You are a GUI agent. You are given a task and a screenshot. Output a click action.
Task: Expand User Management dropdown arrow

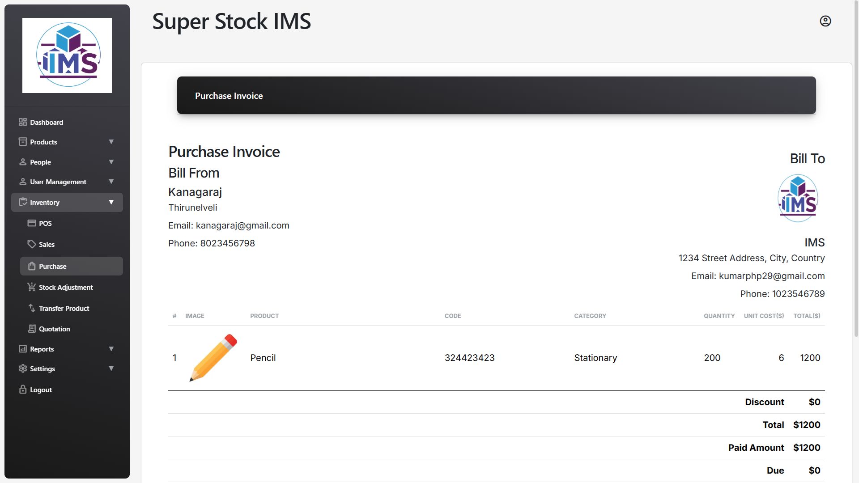pyautogui.click(x=111, y=182)
